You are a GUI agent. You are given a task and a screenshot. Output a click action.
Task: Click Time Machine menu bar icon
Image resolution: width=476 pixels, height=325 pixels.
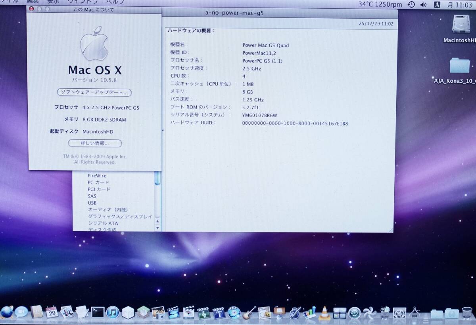pos(411,5)
